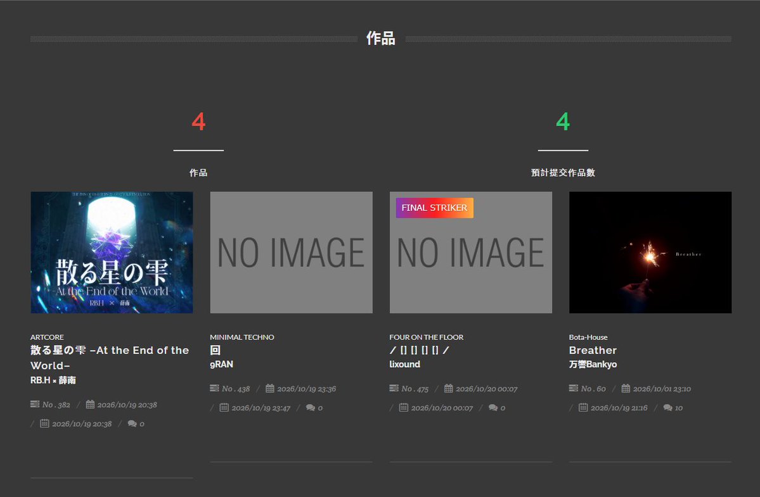Viewport: 760px width, 497px height.
Task: Click the red number 4 works counter
Action: 199,122
